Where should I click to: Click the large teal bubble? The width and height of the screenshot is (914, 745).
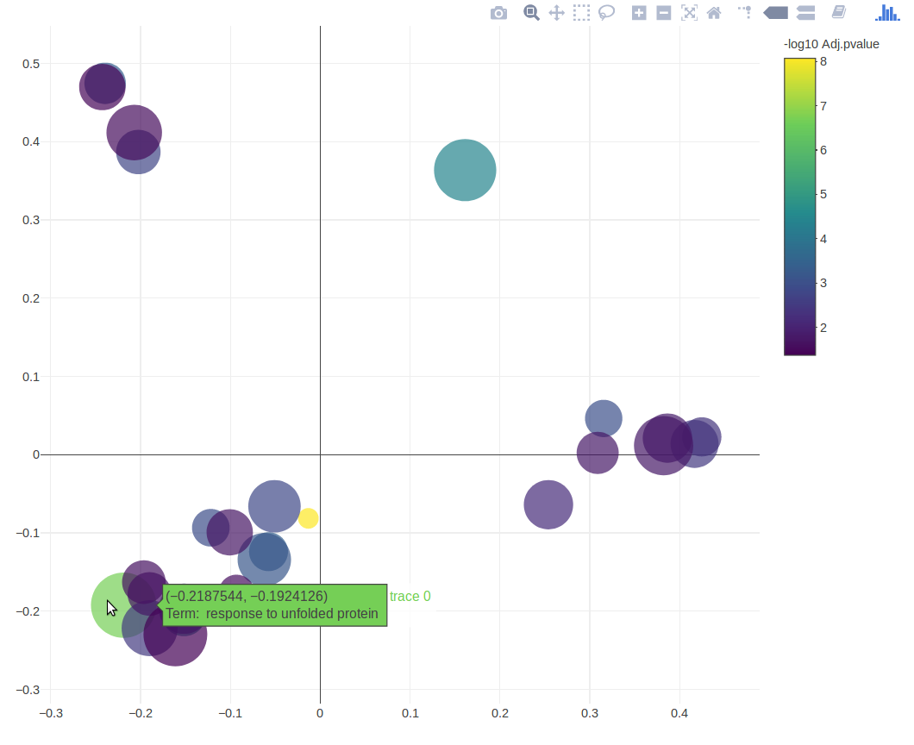point(465,170)
